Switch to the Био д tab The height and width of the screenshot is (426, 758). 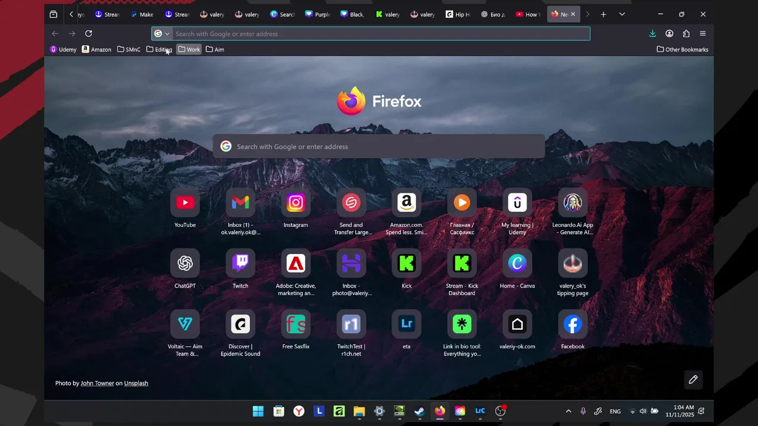[x=493, y=14]
